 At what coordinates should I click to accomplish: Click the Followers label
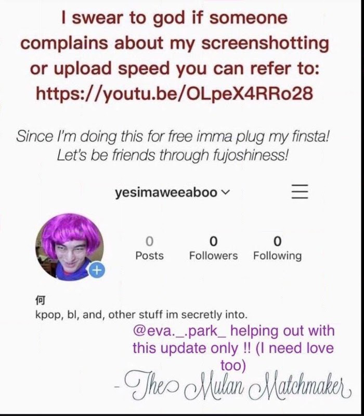click(213, 256)
